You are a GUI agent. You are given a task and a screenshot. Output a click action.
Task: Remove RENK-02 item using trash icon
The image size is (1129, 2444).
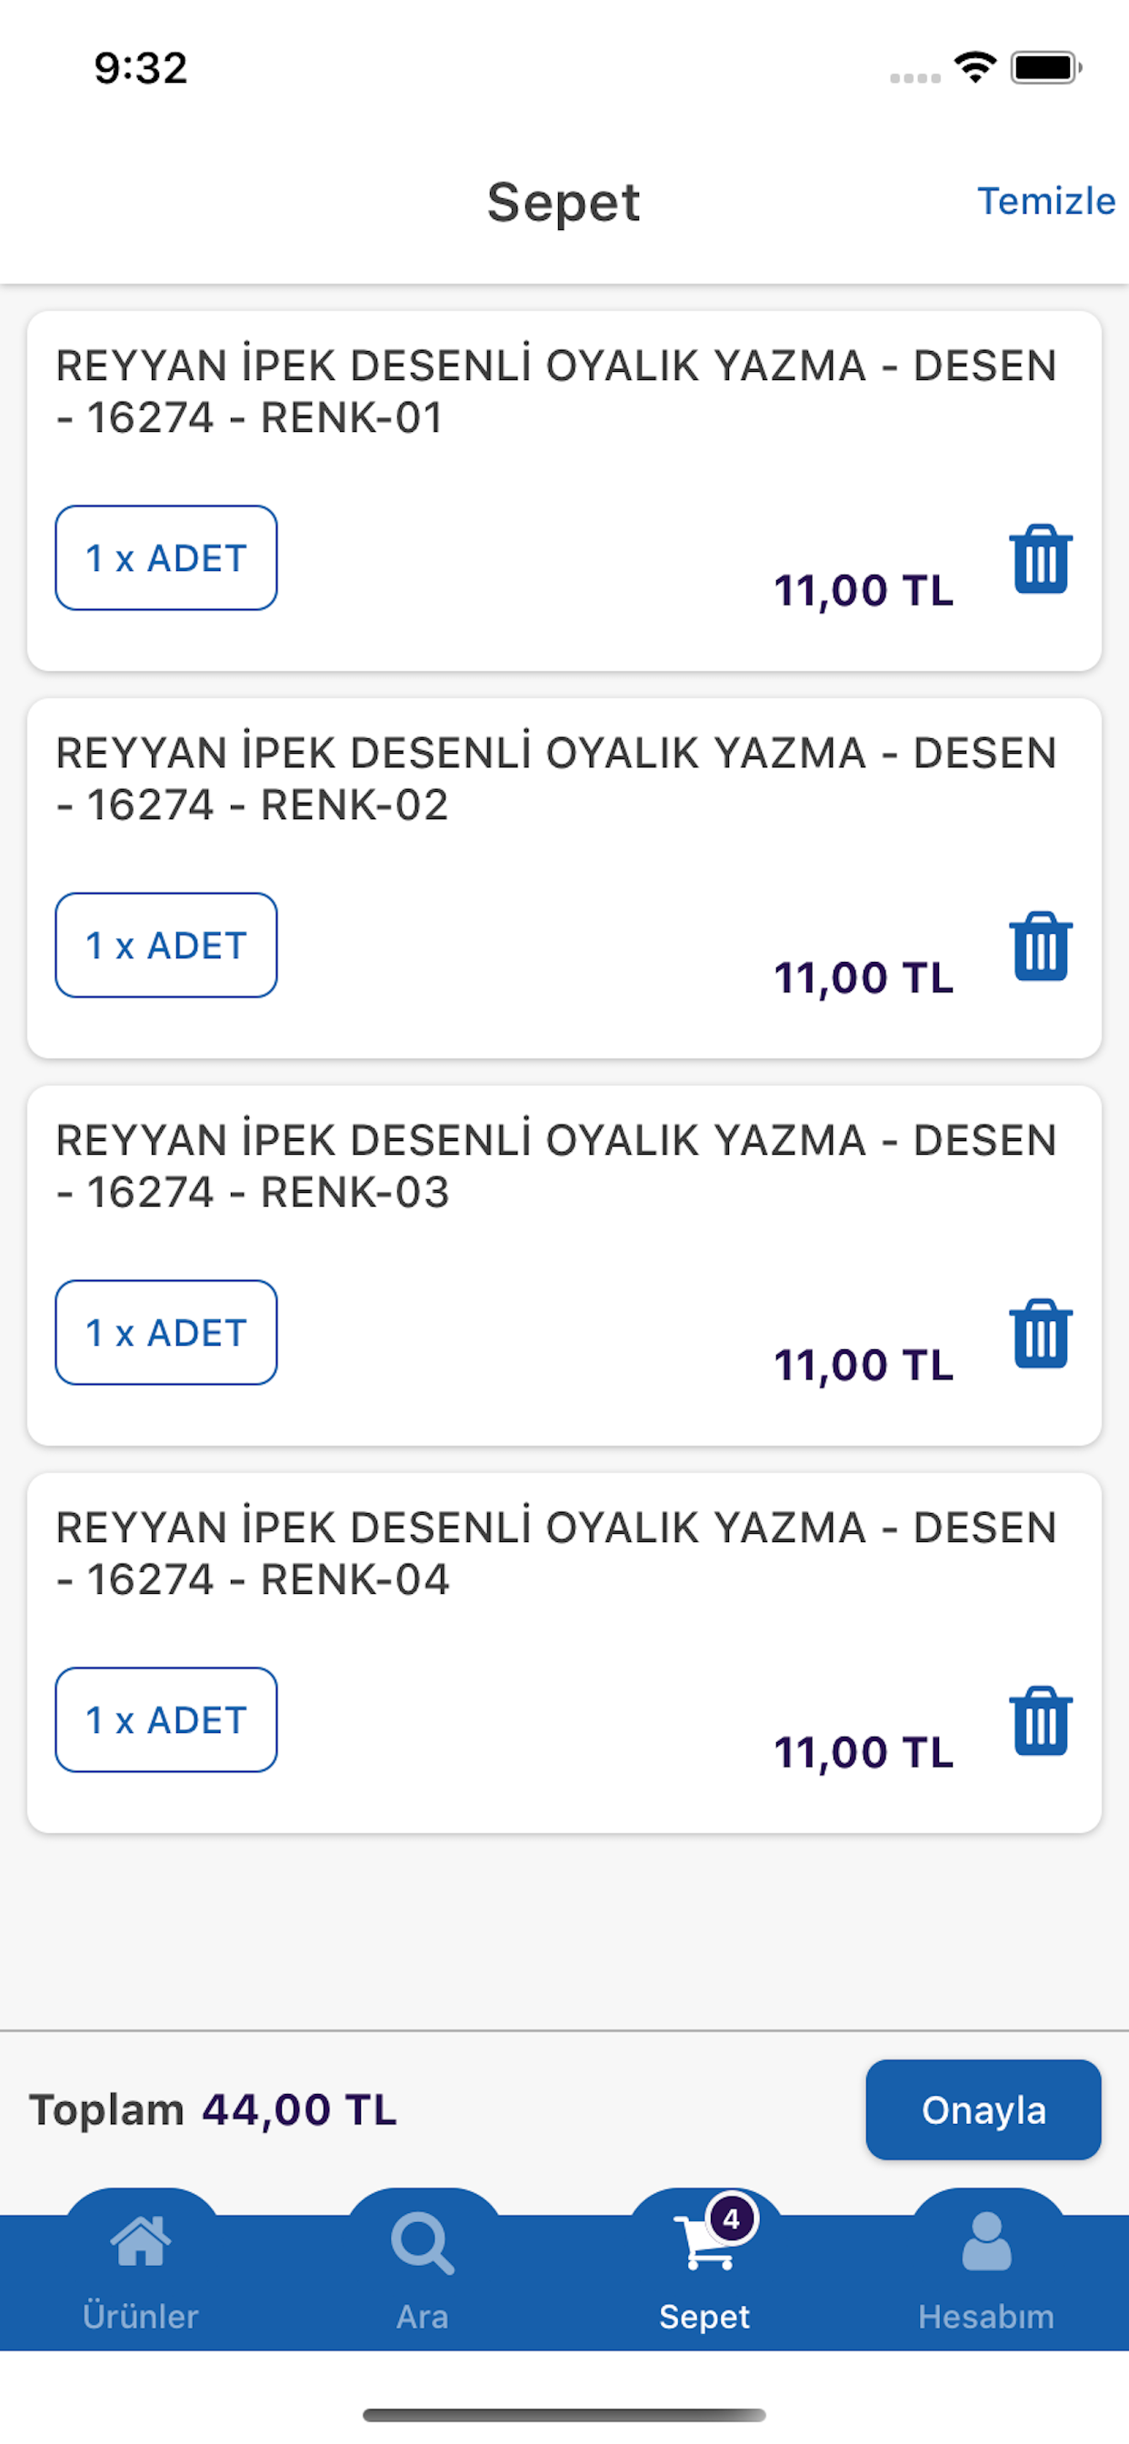(1040, 947)
